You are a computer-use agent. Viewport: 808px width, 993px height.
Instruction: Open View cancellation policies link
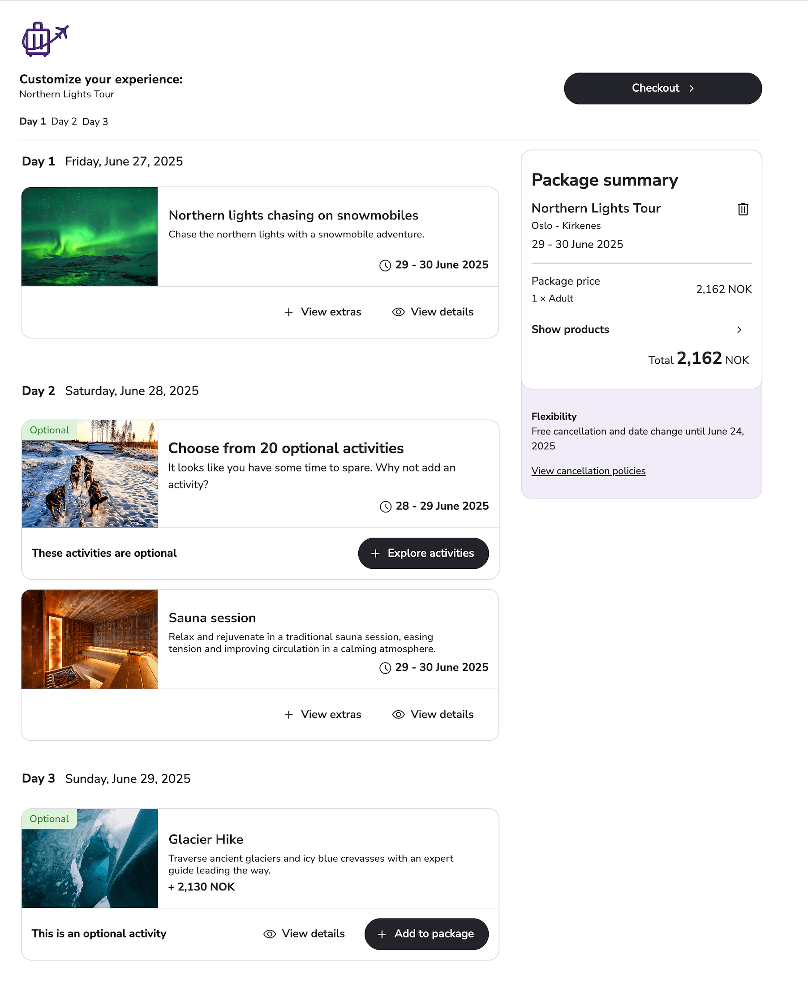589,471
